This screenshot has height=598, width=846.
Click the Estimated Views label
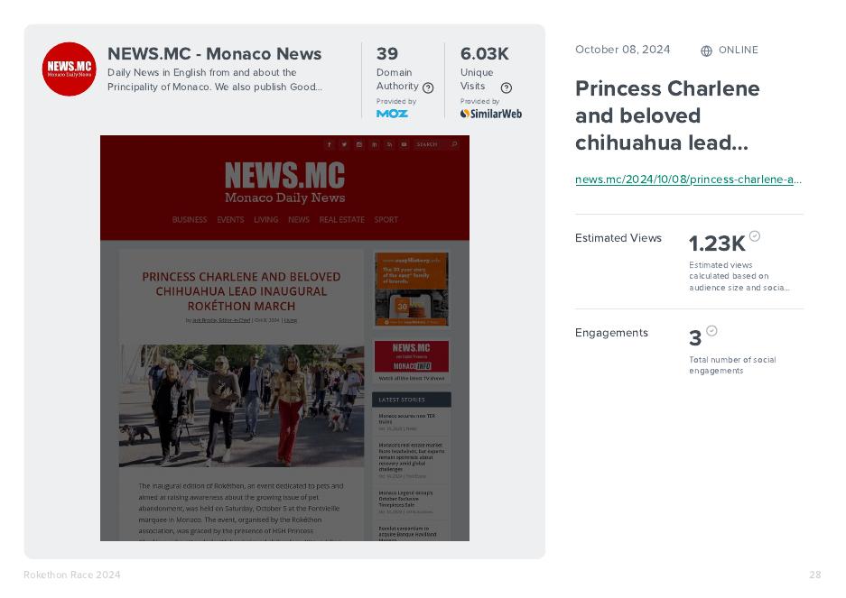pyautogui.click(x=618, y=238)
